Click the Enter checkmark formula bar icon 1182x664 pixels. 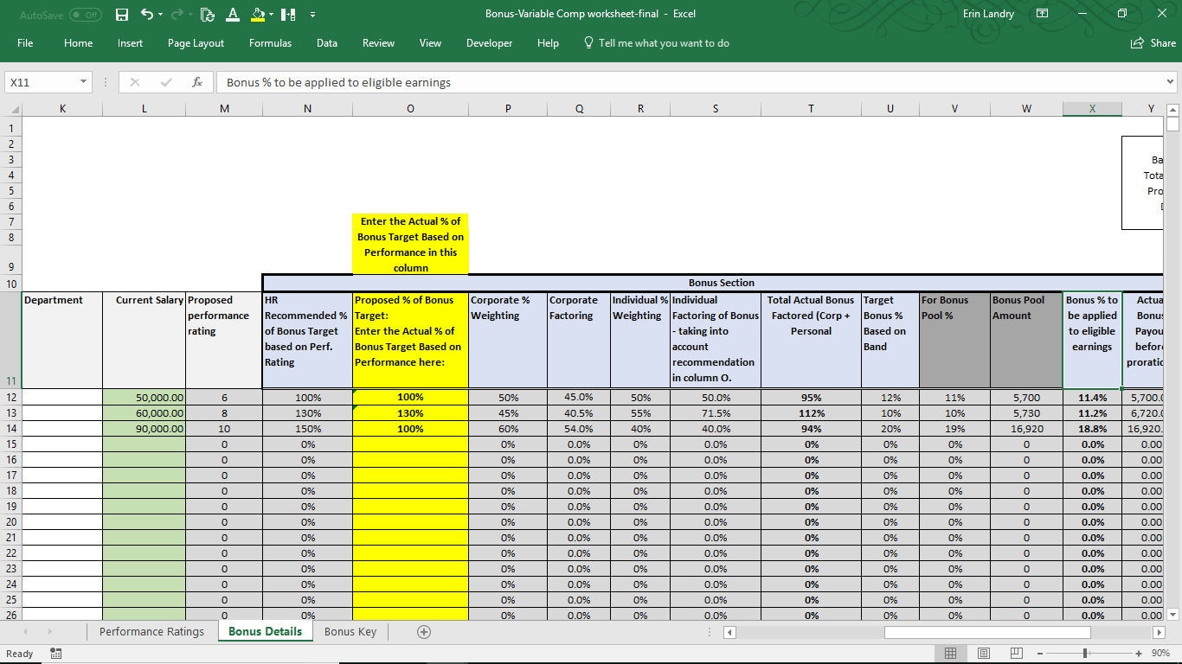(x=166, y=82)
